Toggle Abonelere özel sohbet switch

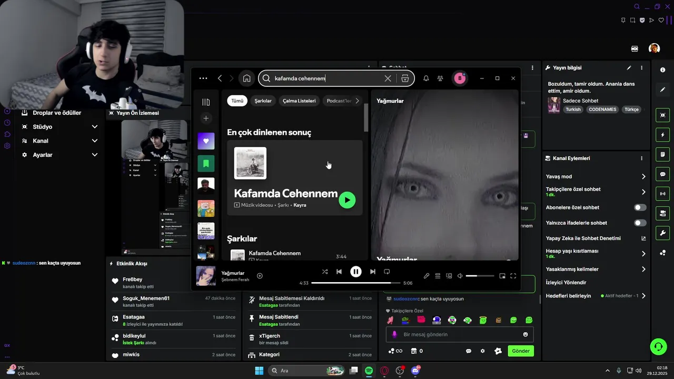[x=640, y=207]
